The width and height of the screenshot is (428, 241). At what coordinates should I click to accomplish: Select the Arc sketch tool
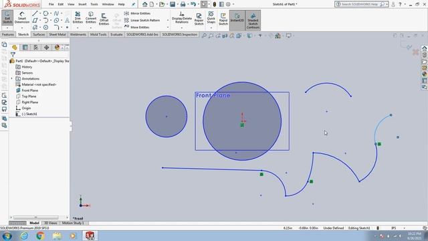[45, 21]
